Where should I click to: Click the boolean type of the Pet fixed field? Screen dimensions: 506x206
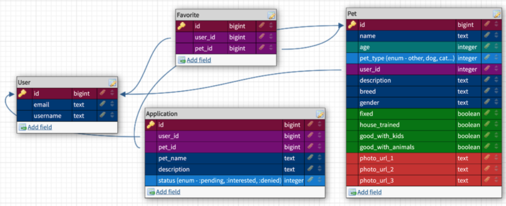click(x=468, y=114)
